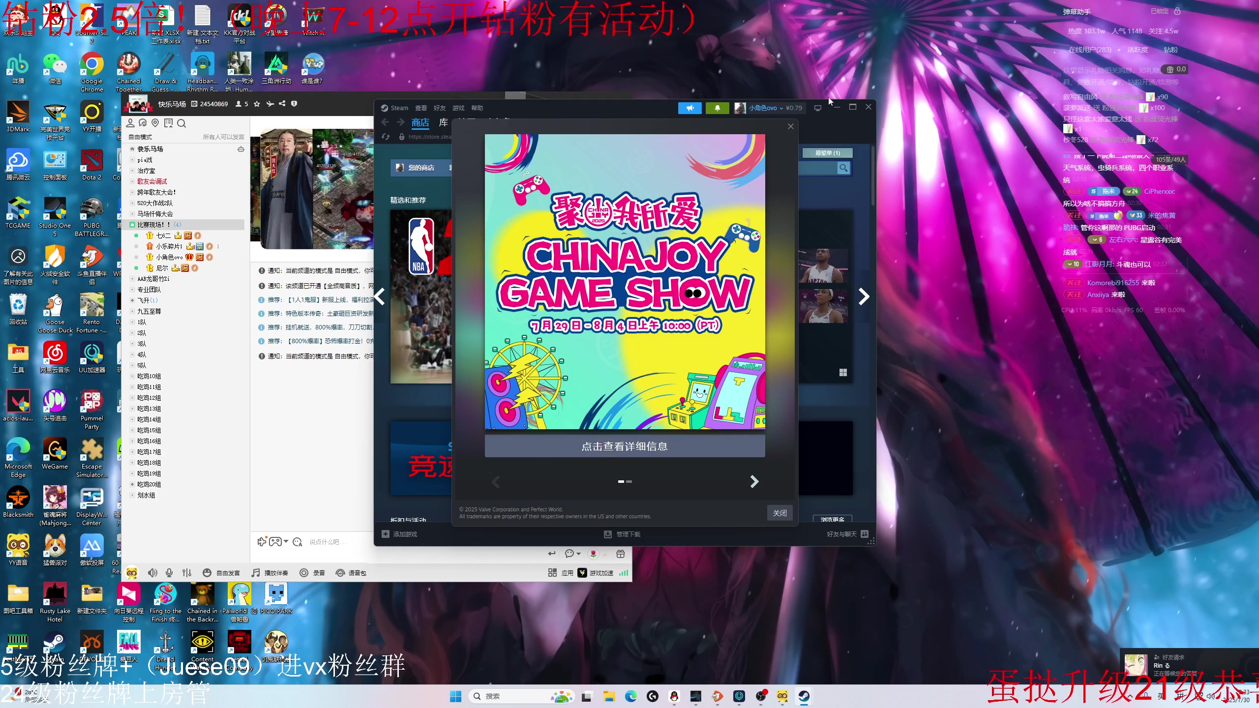Open the YY audio mixer sliders icon

187,573
